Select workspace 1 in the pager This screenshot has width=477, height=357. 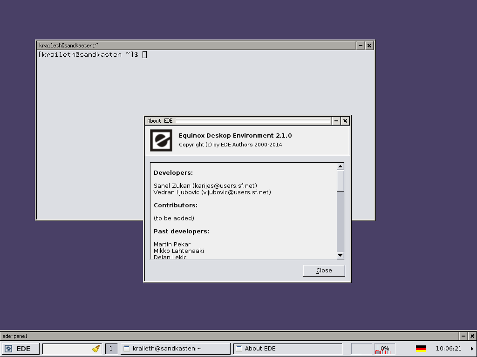point(111,349)
